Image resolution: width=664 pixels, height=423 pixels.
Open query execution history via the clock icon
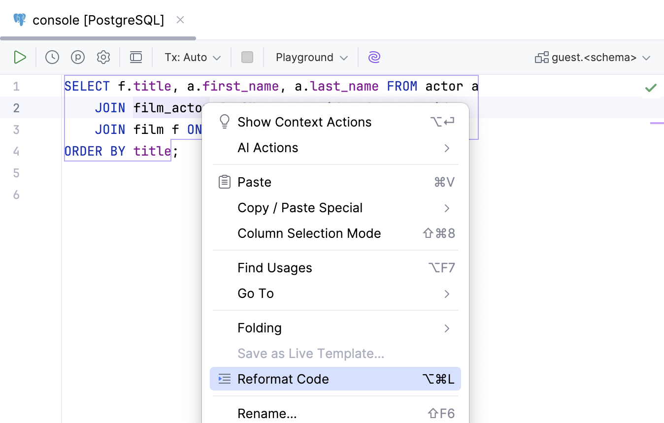[52, 57]
